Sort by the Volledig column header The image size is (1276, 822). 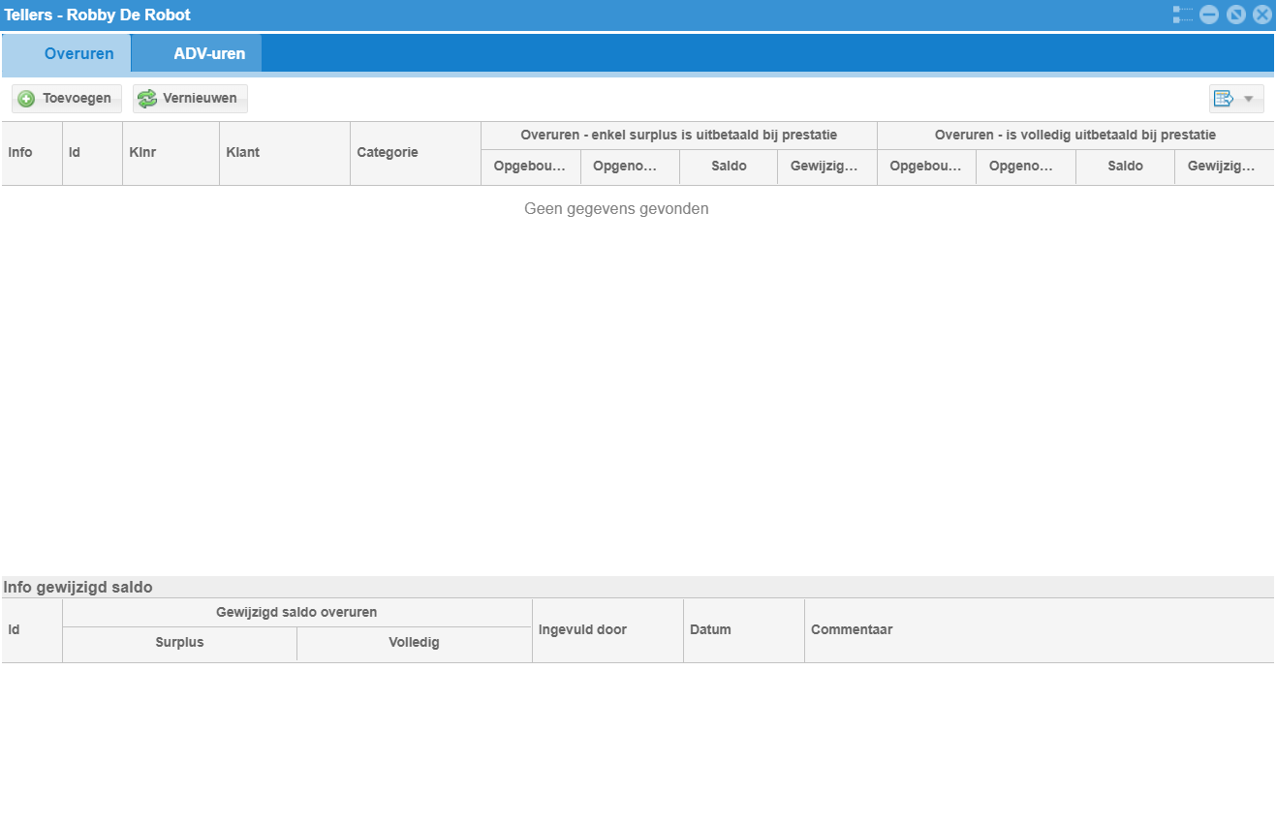point(414,643)
